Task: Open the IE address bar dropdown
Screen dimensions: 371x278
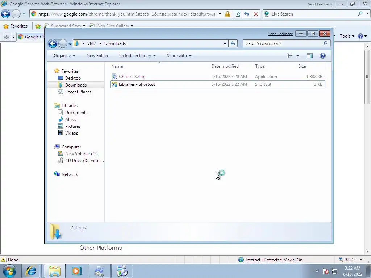Action: [220, 14]
